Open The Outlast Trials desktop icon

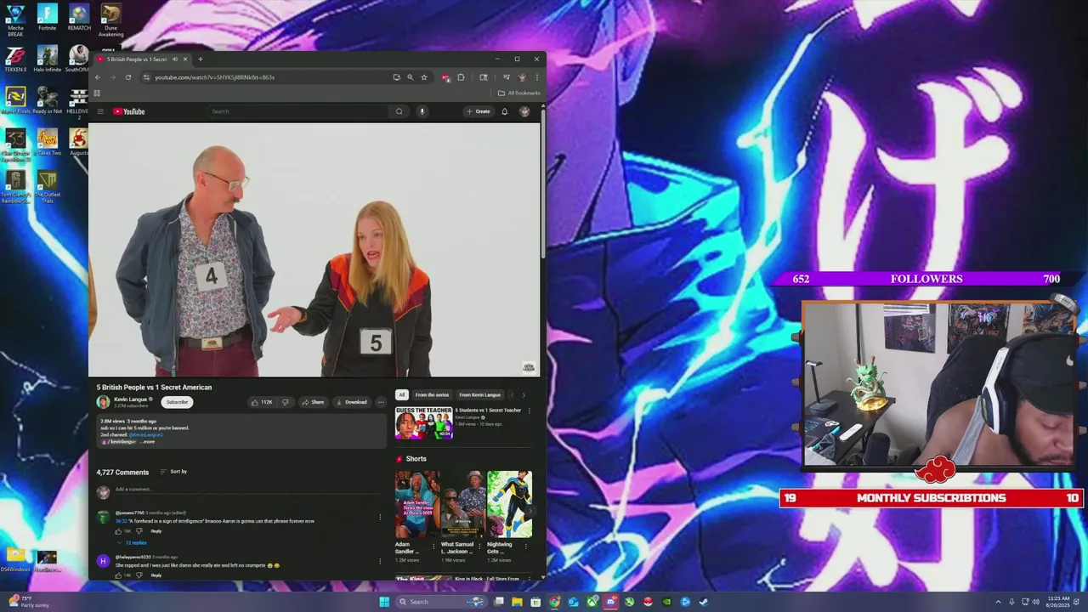point(47,187)
